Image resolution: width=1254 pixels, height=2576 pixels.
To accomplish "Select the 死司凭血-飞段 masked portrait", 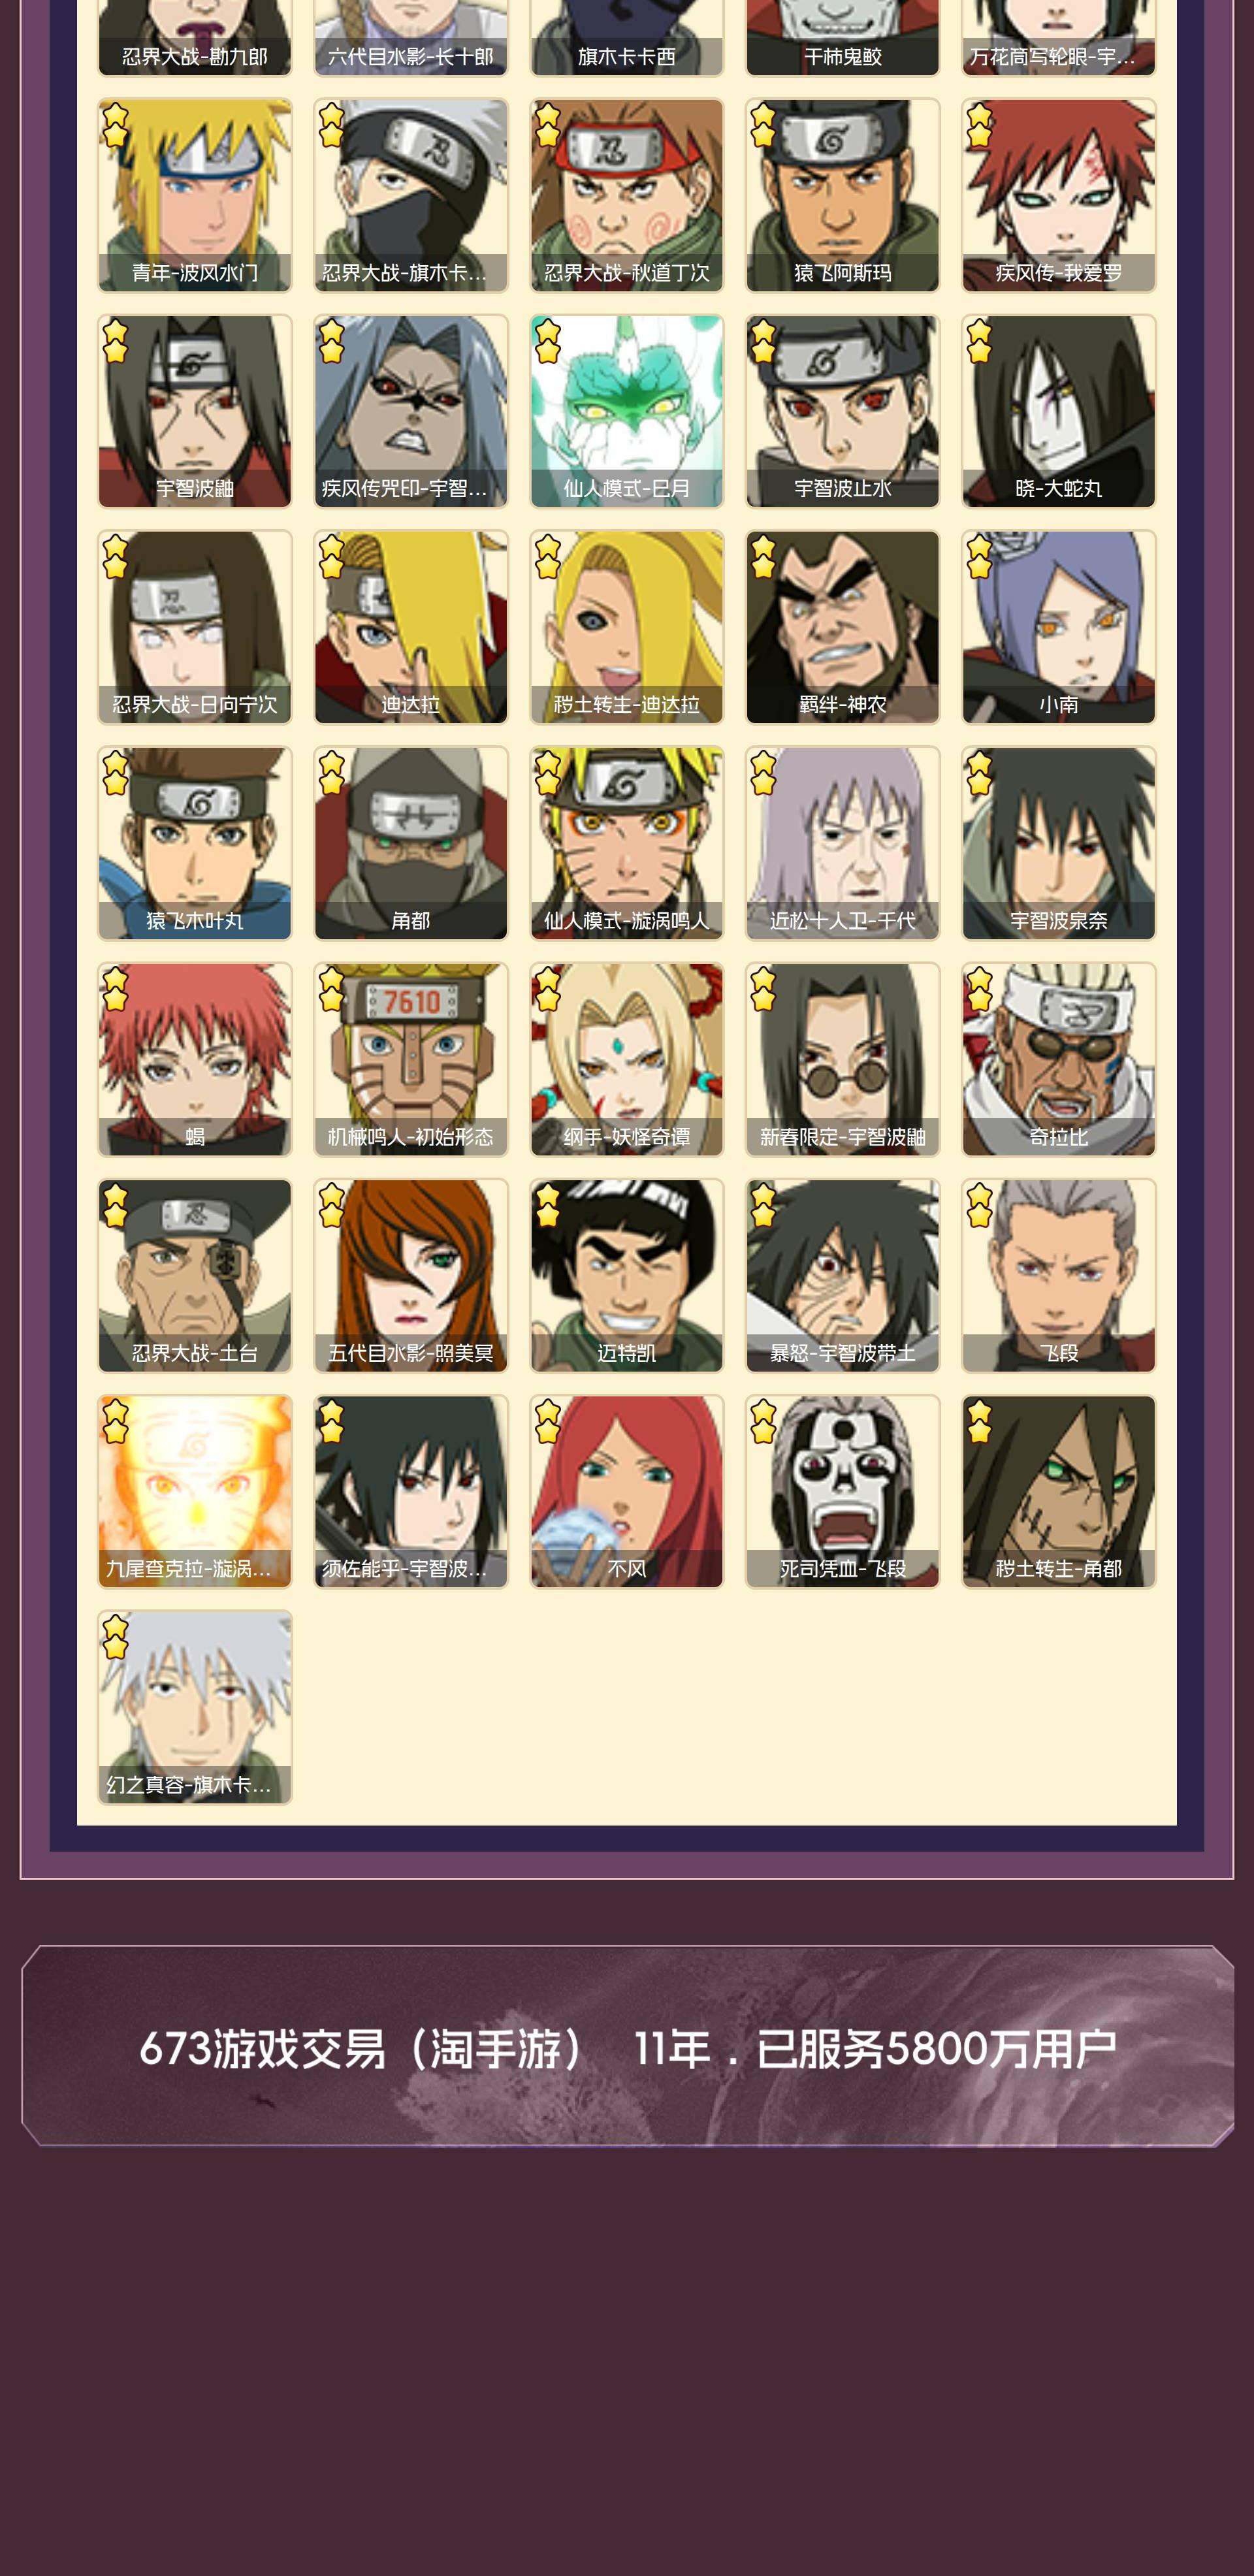I will 842,1491.
